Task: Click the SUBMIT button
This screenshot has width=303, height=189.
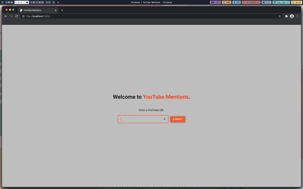Action: click(178, 119)
